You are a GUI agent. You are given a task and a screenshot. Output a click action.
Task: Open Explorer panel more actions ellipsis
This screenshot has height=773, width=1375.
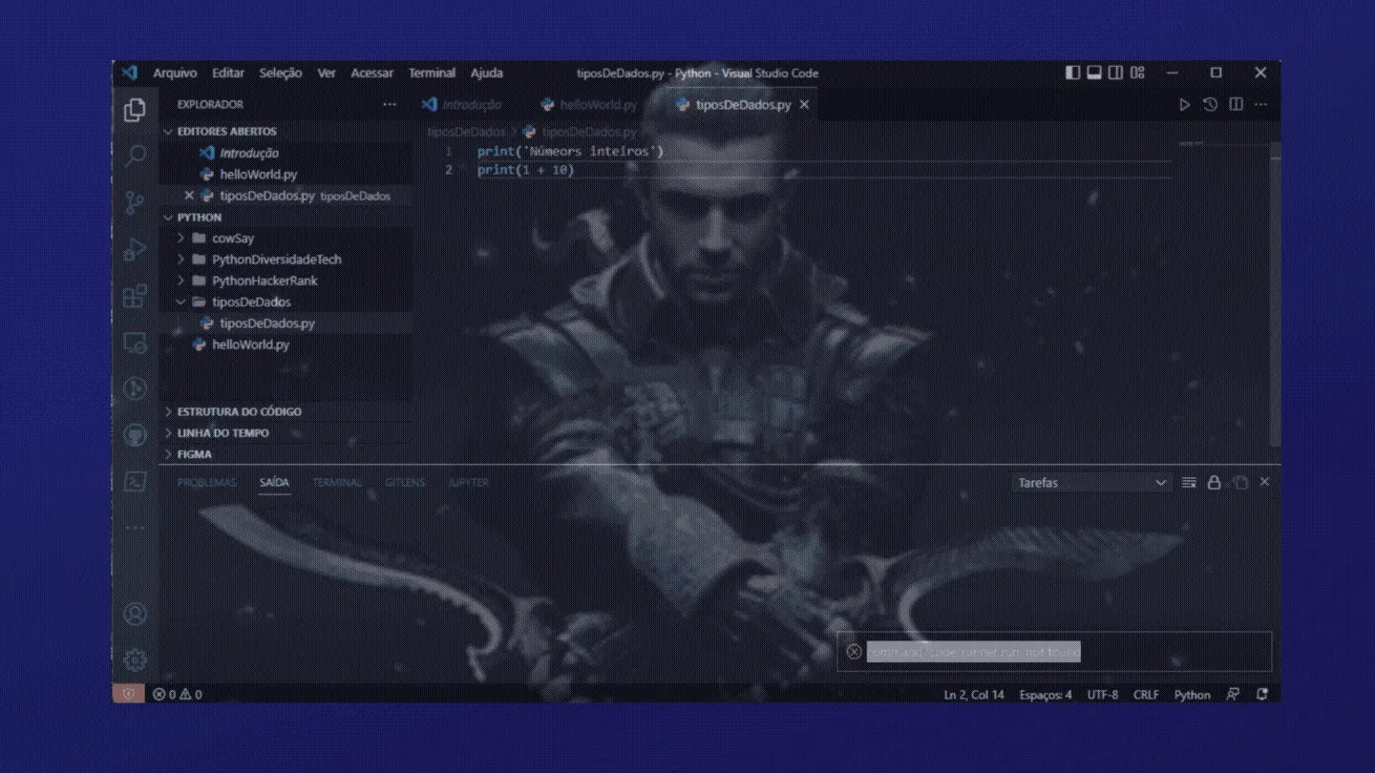[x=390, y=104]
